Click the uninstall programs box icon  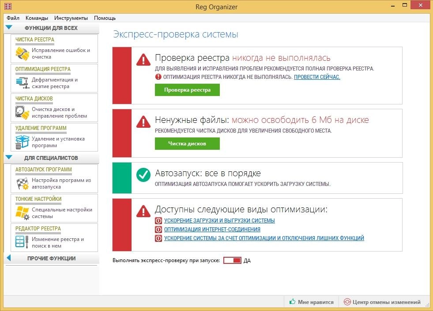coord(23,142)
